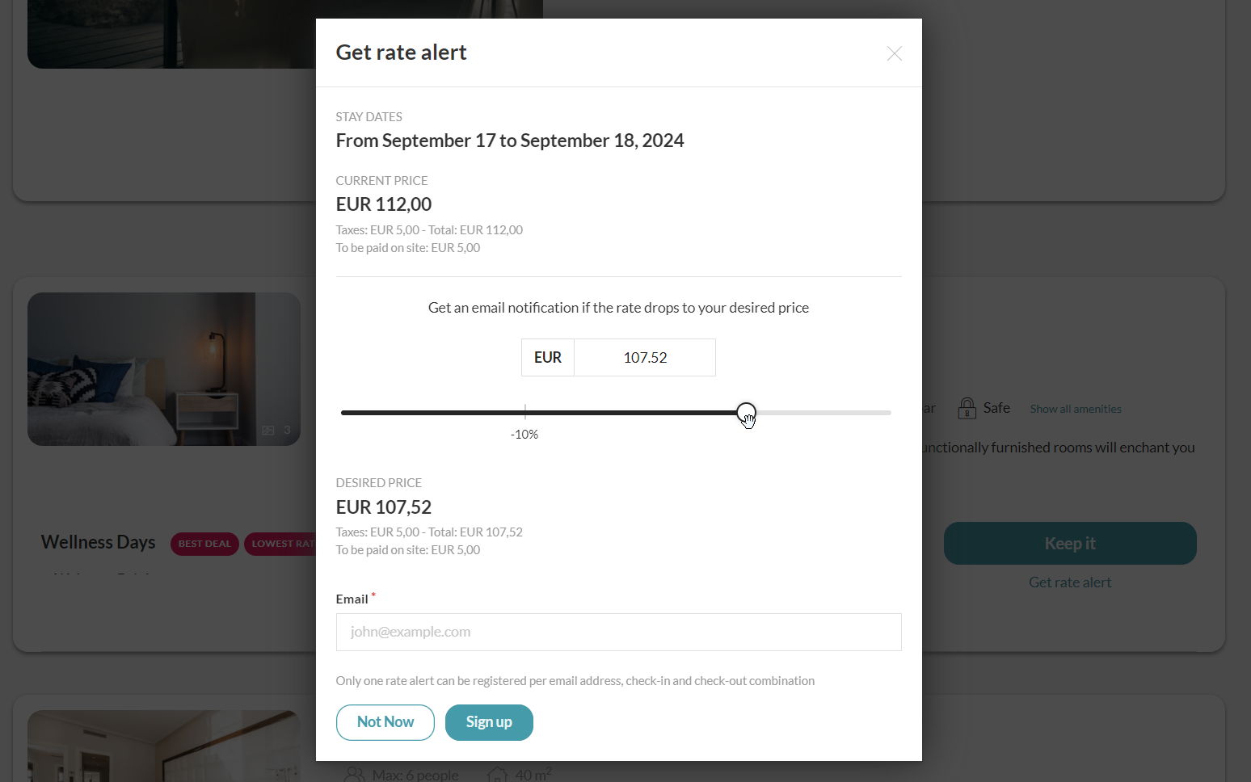The height and width of the screenshot is (782, 1251).
Task: Click the slider's round handle
Action: coord(746,413)
